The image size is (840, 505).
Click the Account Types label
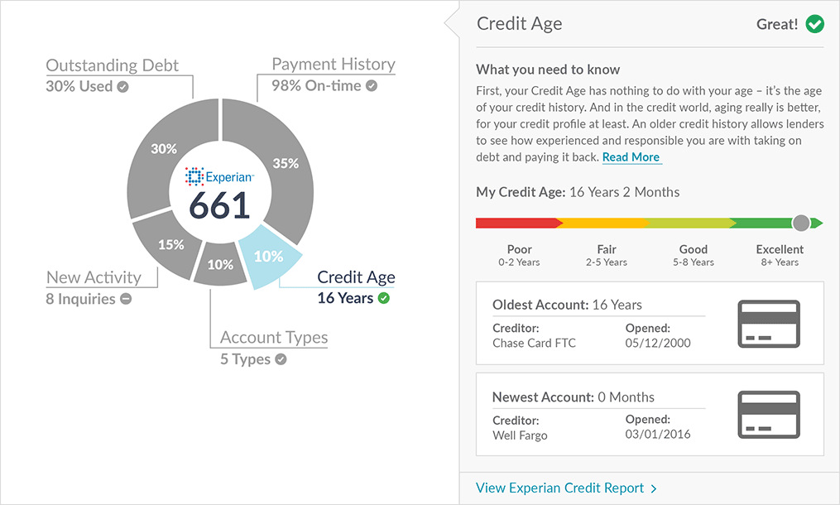274,338
